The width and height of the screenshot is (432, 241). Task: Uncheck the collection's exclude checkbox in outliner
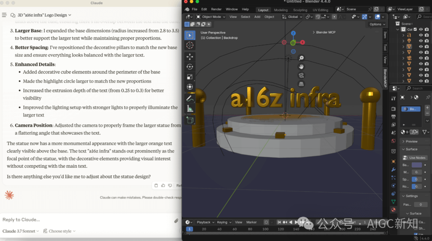[x=416, y=29]
